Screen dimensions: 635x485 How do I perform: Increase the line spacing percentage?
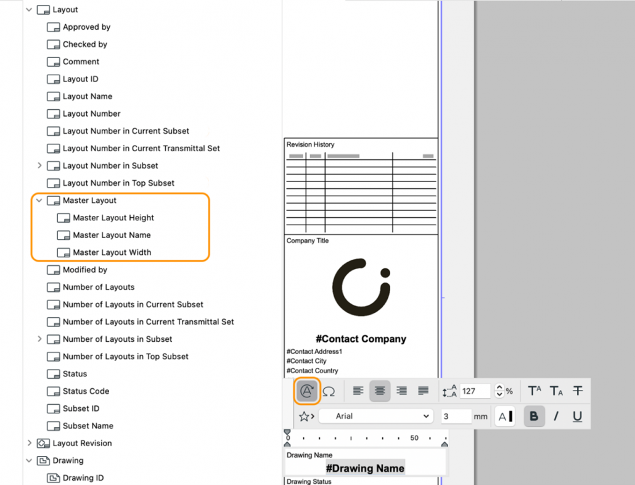click(499, 388)
